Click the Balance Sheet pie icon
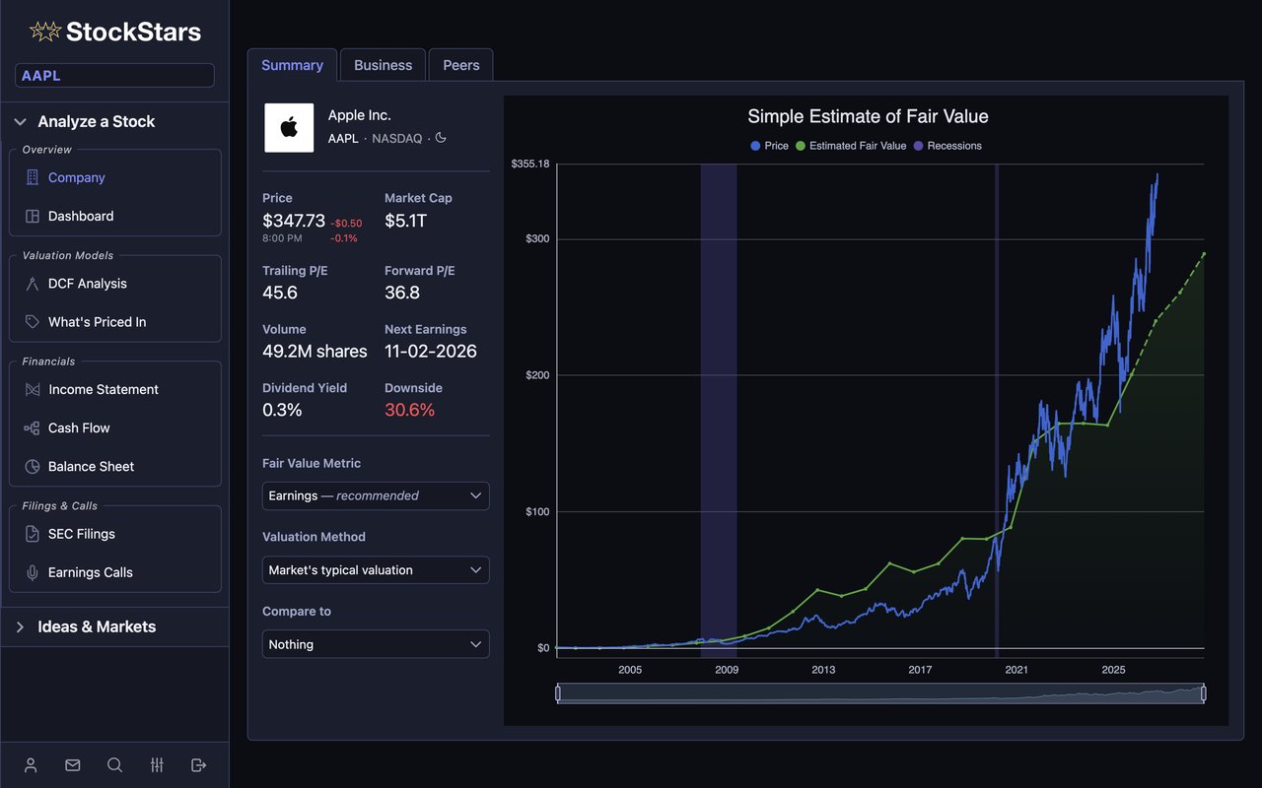The height and width of the screenshot is (788, 1262). click(32, 467)
